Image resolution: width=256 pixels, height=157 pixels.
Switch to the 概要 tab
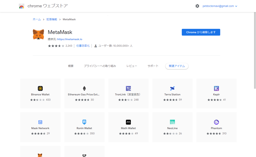point(71,66)
